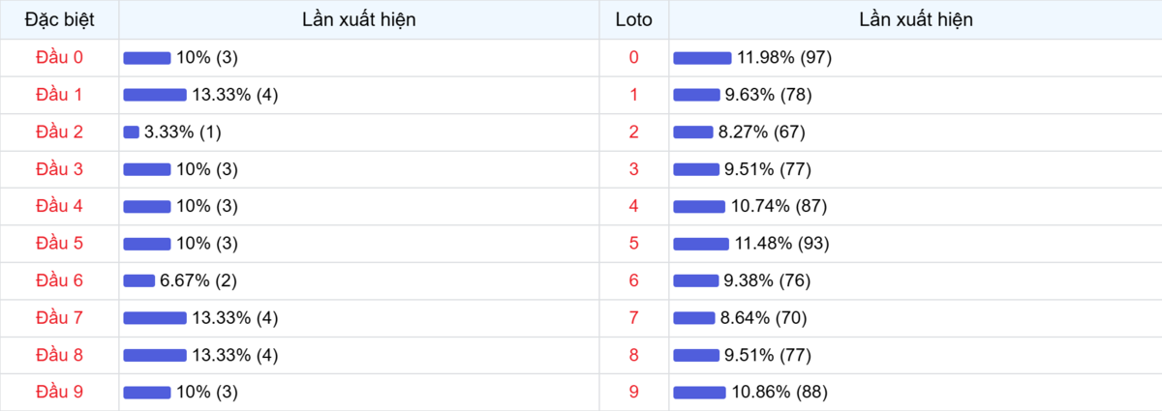Click the '13.33% (4)' text for Đầu 8
This screenshot has width=1162, height=411.
[x=235, y=355]
